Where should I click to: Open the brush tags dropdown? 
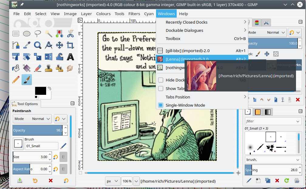tap(273, 160)
